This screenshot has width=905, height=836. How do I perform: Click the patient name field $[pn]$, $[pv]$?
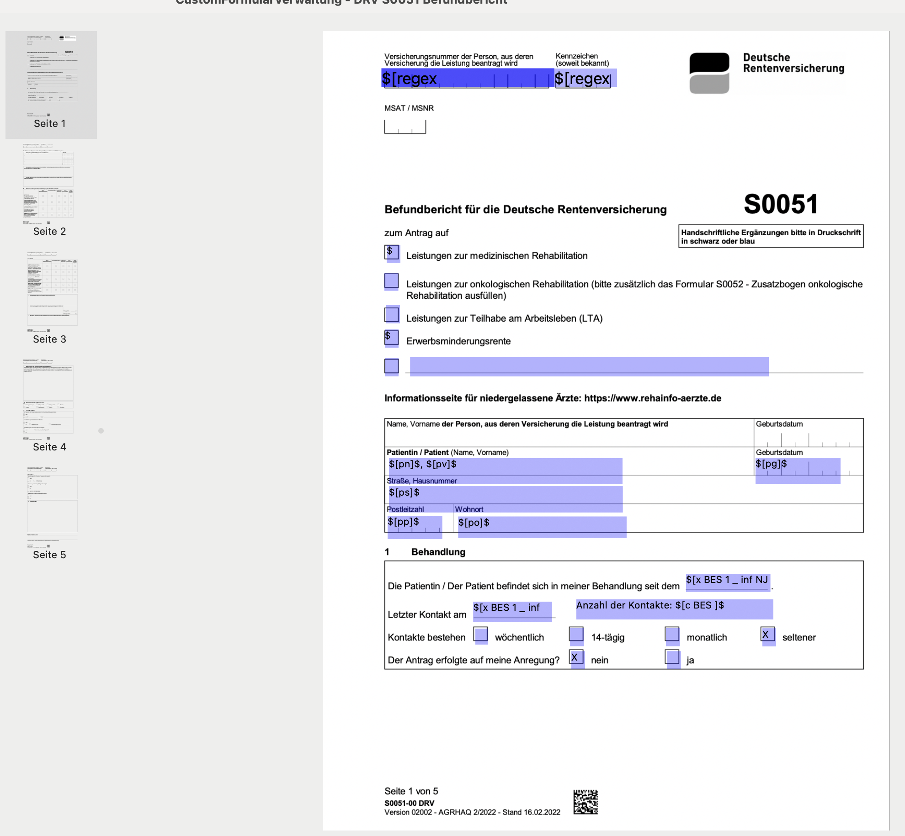click(x=505, y=471)
